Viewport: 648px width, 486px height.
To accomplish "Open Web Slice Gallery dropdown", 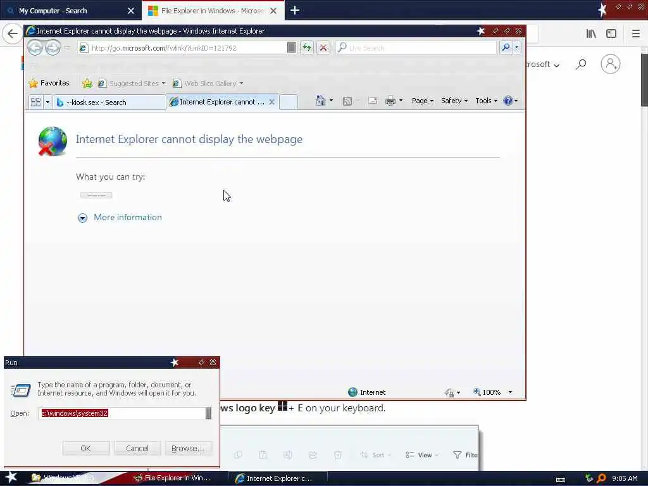I will tap(208, 84).
